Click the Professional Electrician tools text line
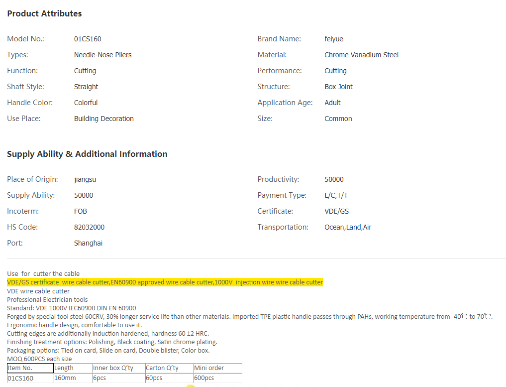Image resolution: width=506 pixels, height=387 pixels. pos(47,300)
